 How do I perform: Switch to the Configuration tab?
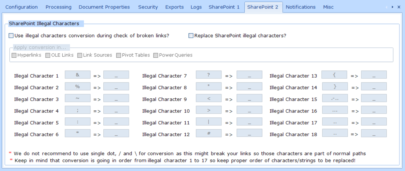(21, 7)
